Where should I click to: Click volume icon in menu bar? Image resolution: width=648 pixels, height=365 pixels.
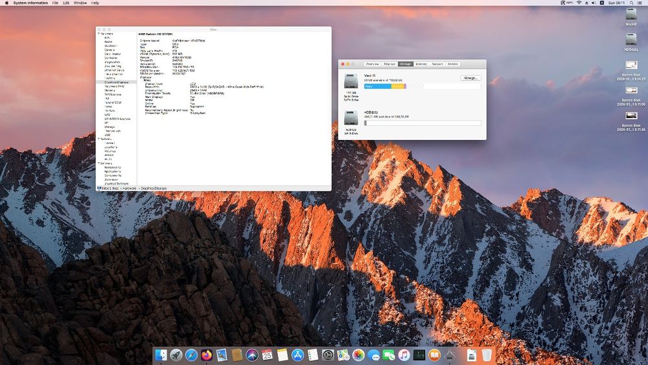[594, 3]
